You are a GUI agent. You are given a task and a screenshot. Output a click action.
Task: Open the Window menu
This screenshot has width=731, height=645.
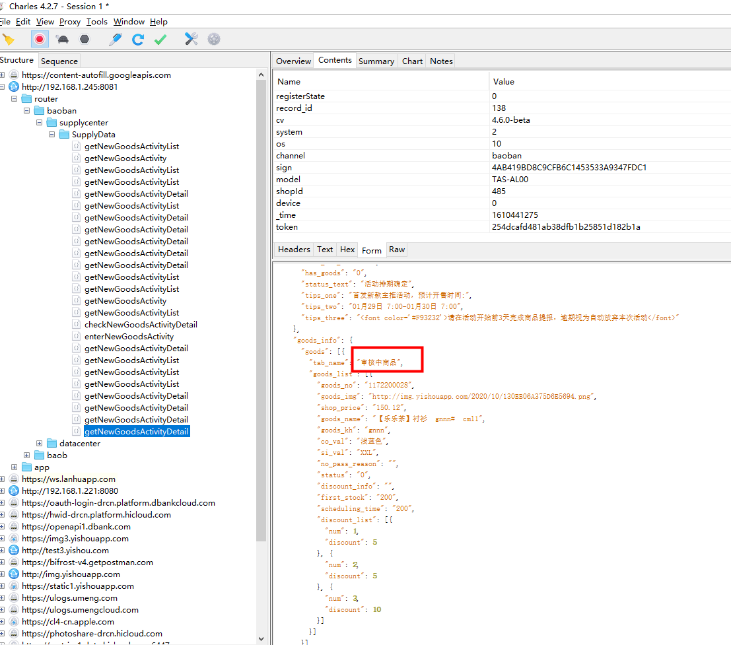tap(129, 21)
